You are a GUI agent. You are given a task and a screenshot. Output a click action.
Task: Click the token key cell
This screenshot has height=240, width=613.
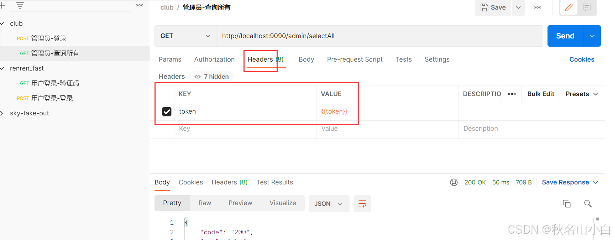pyautogui.click(x=245, y=112)
